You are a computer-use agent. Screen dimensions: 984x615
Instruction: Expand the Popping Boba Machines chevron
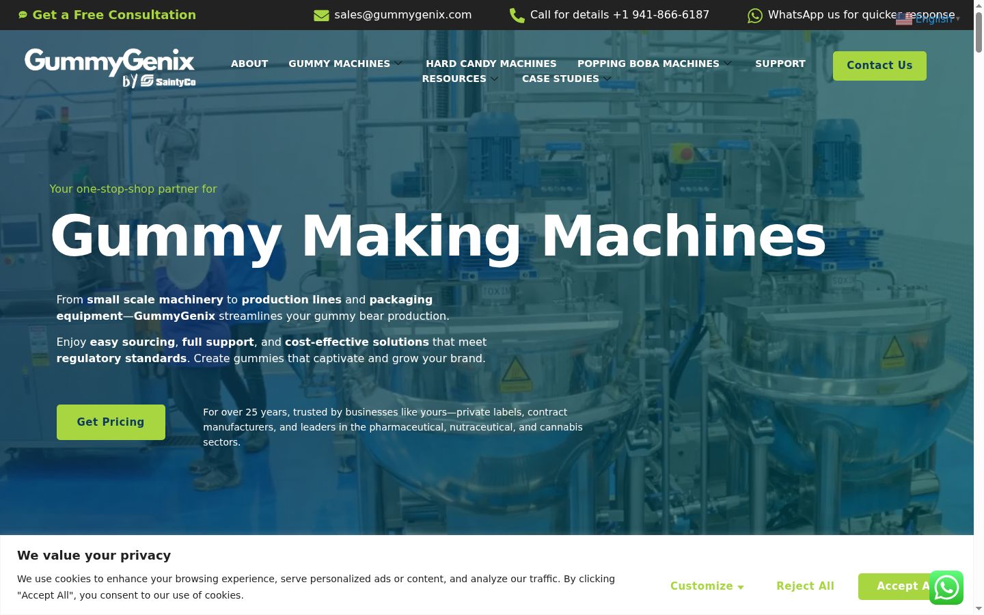click(x=728, y=63)
